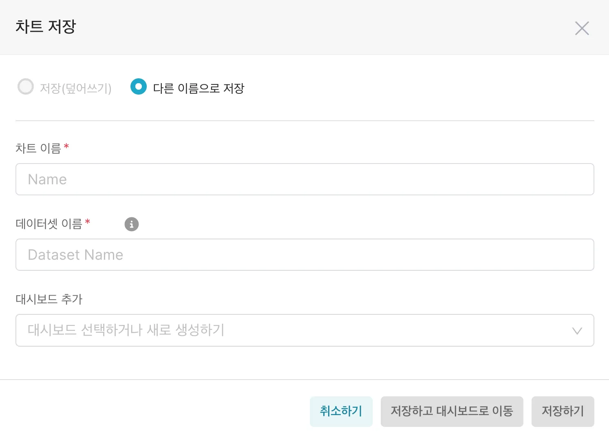
Task: Select the 저장(덮어쓰기) radio button circle
Action: coord(26,86)
